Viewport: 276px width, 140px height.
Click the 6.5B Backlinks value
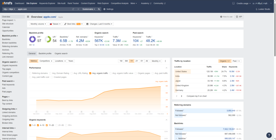(x=63, y=41)
